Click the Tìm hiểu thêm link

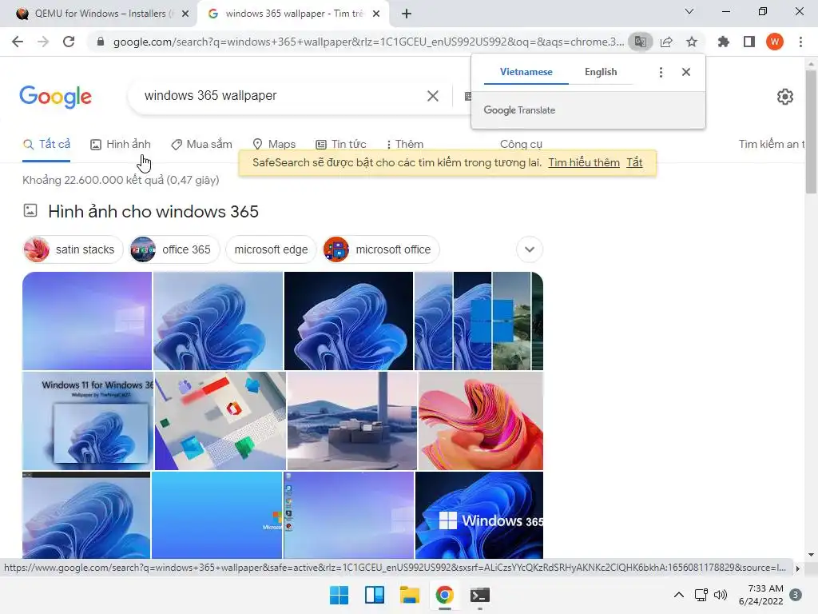[584, 162]
